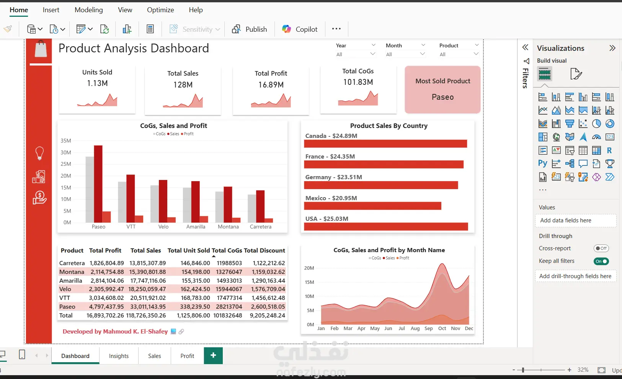Turn off the Keep all filters toggle

pyautogui.click(x=601, y=261)
